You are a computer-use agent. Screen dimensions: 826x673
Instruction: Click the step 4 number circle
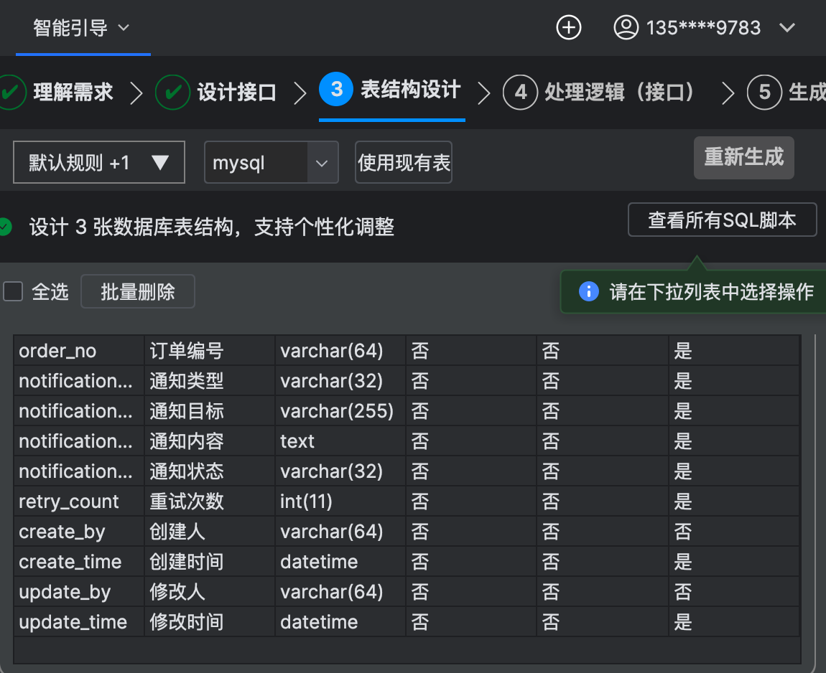tap(521, 92)
